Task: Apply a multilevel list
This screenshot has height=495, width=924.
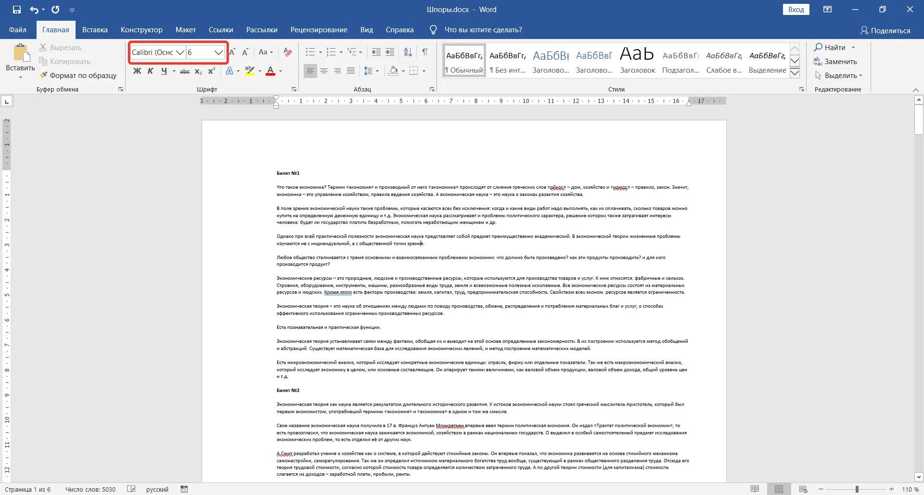Action: (352, 52)
